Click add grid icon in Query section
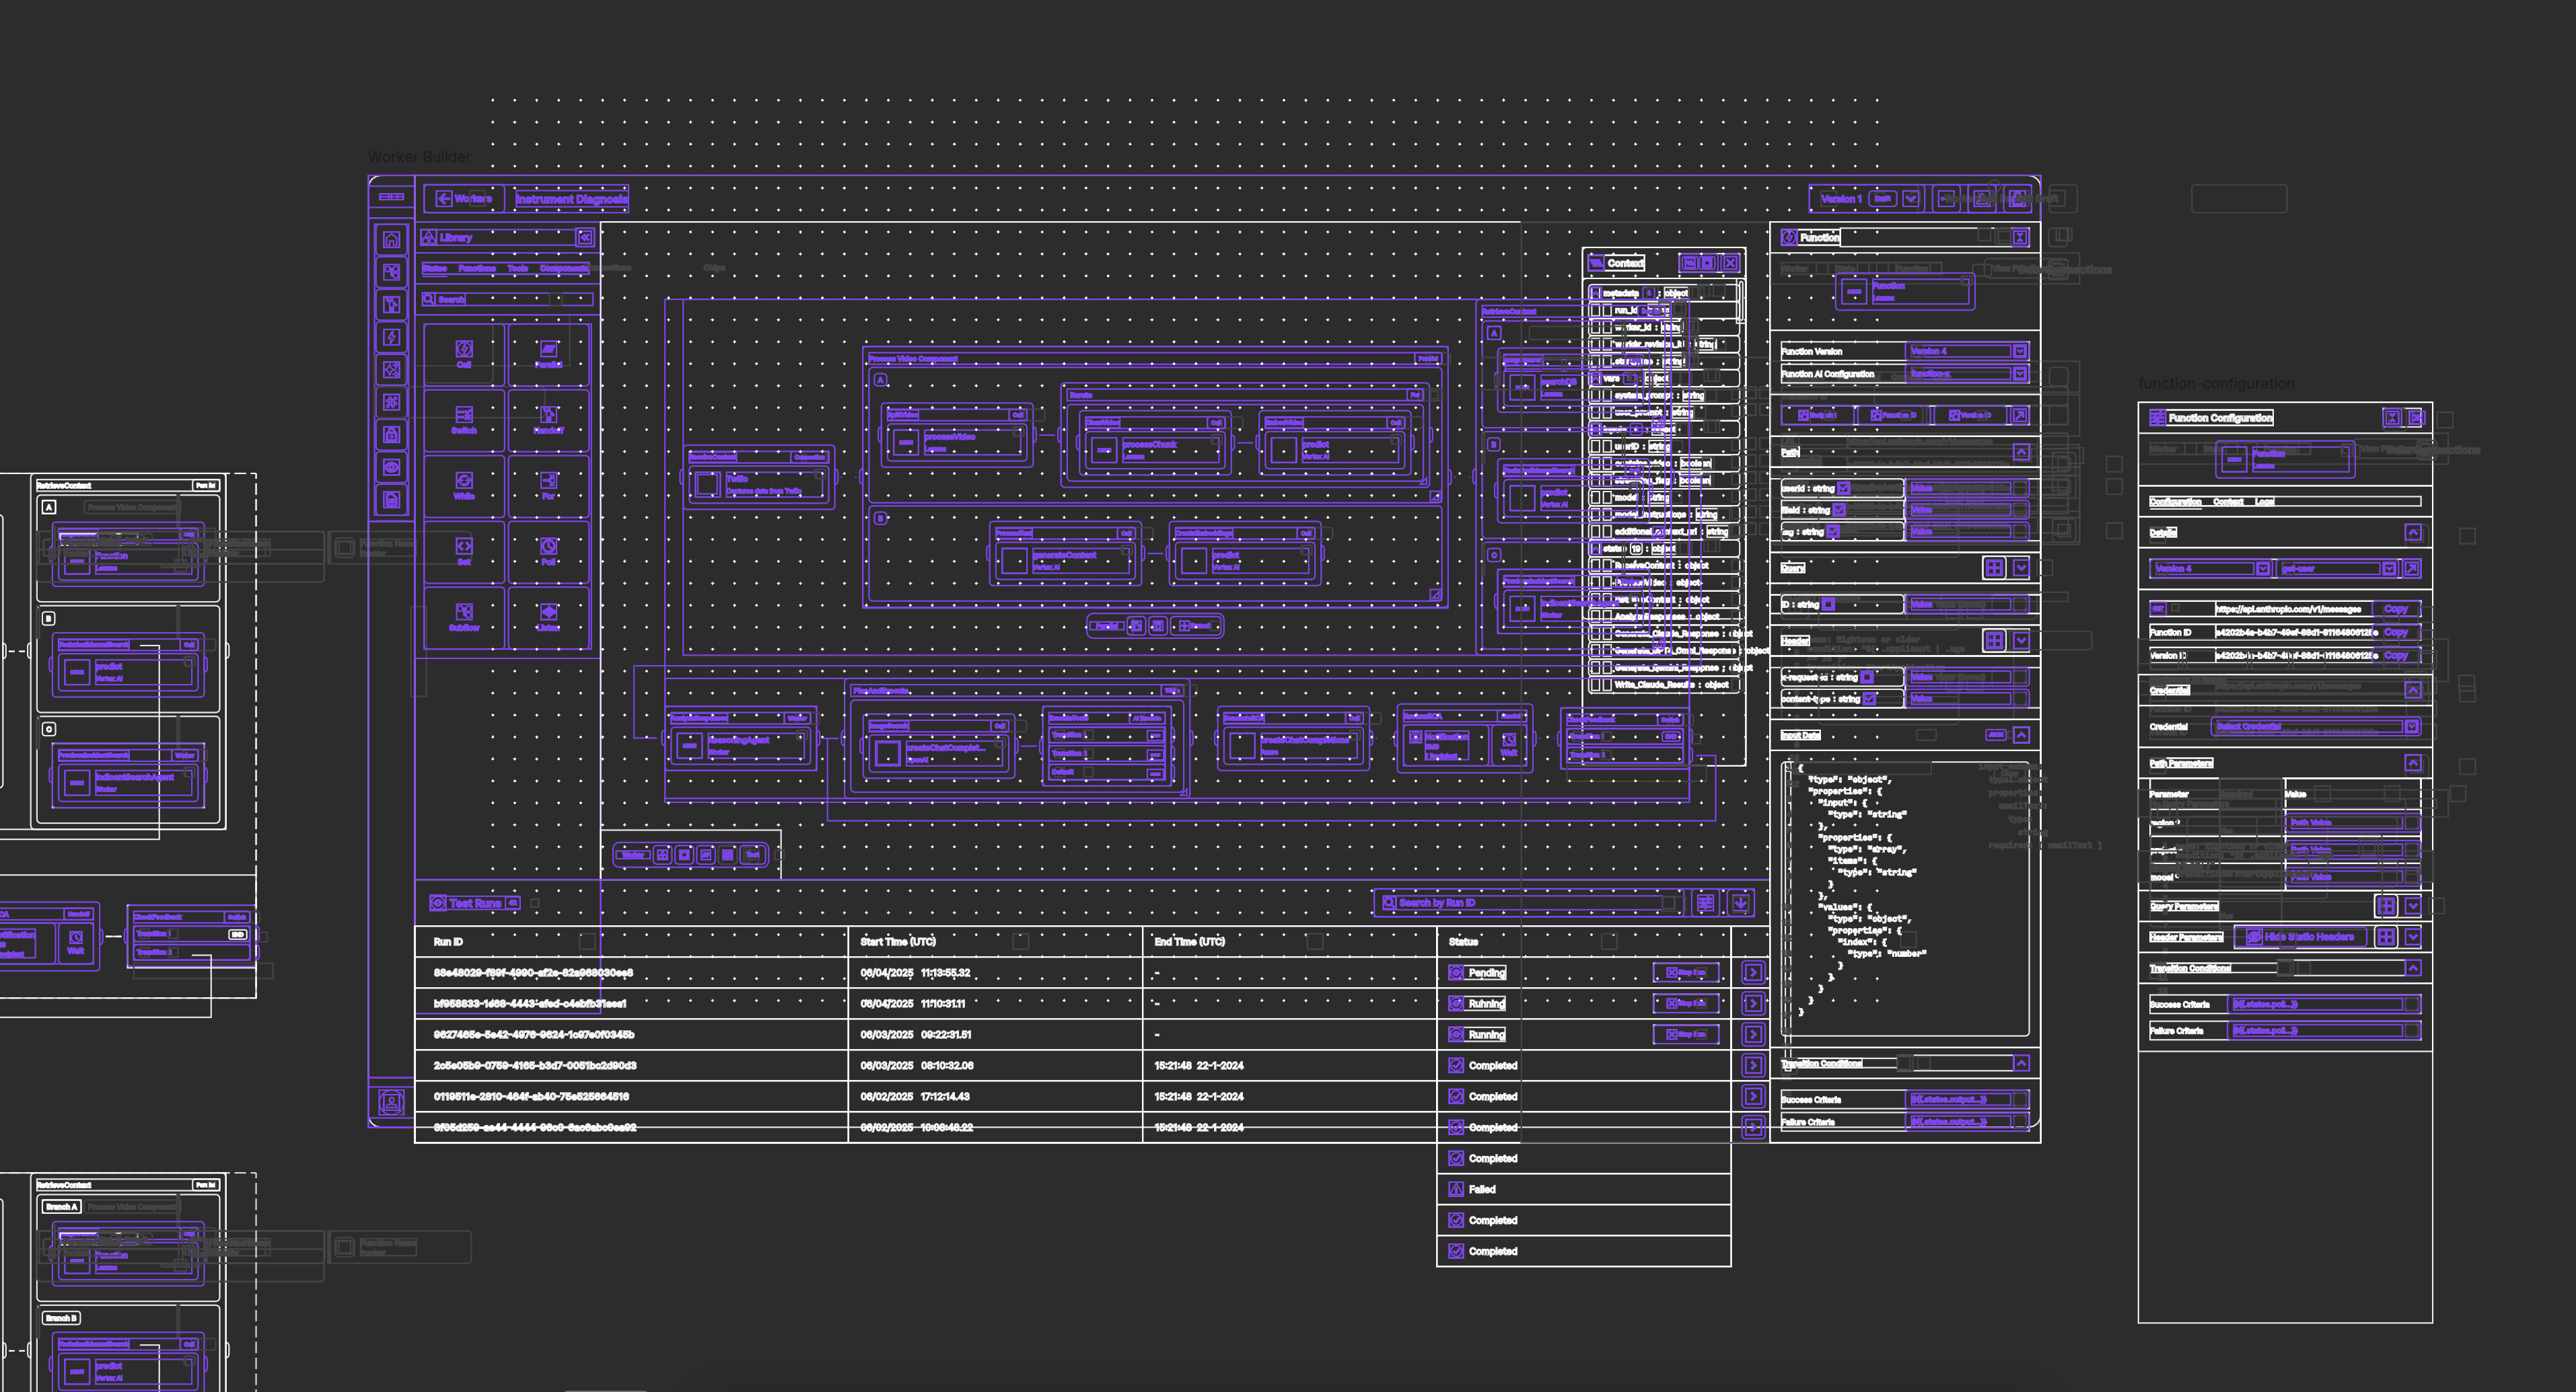 [1994, 568]
